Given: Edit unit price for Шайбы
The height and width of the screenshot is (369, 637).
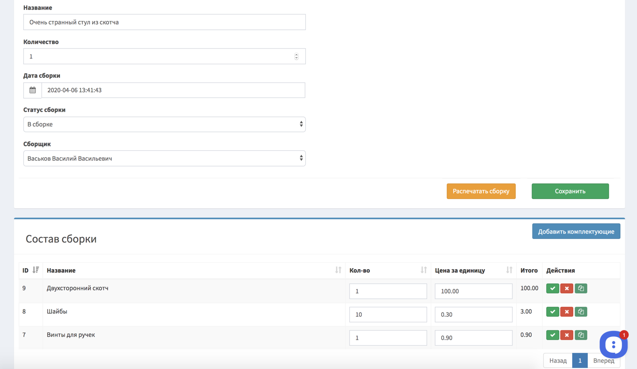Looking at the screenshot, I should pos(474,314).
